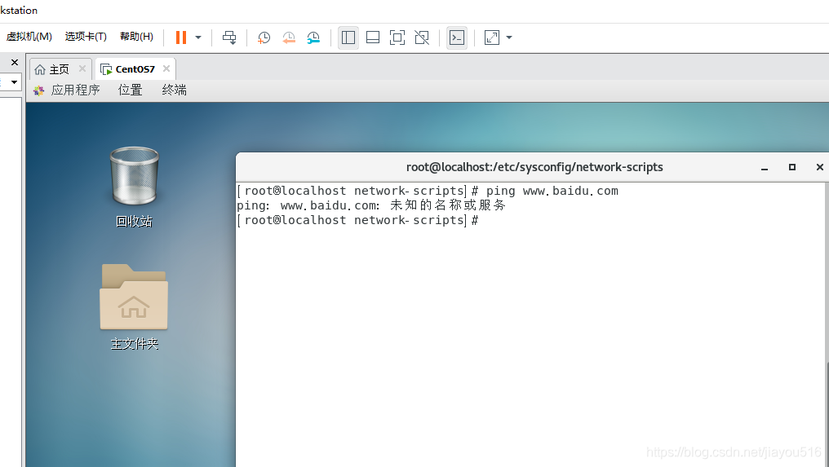Open the 终端 menu in CentOS panel
This screenshot has height=467, width=829.
tap(175, 90)
